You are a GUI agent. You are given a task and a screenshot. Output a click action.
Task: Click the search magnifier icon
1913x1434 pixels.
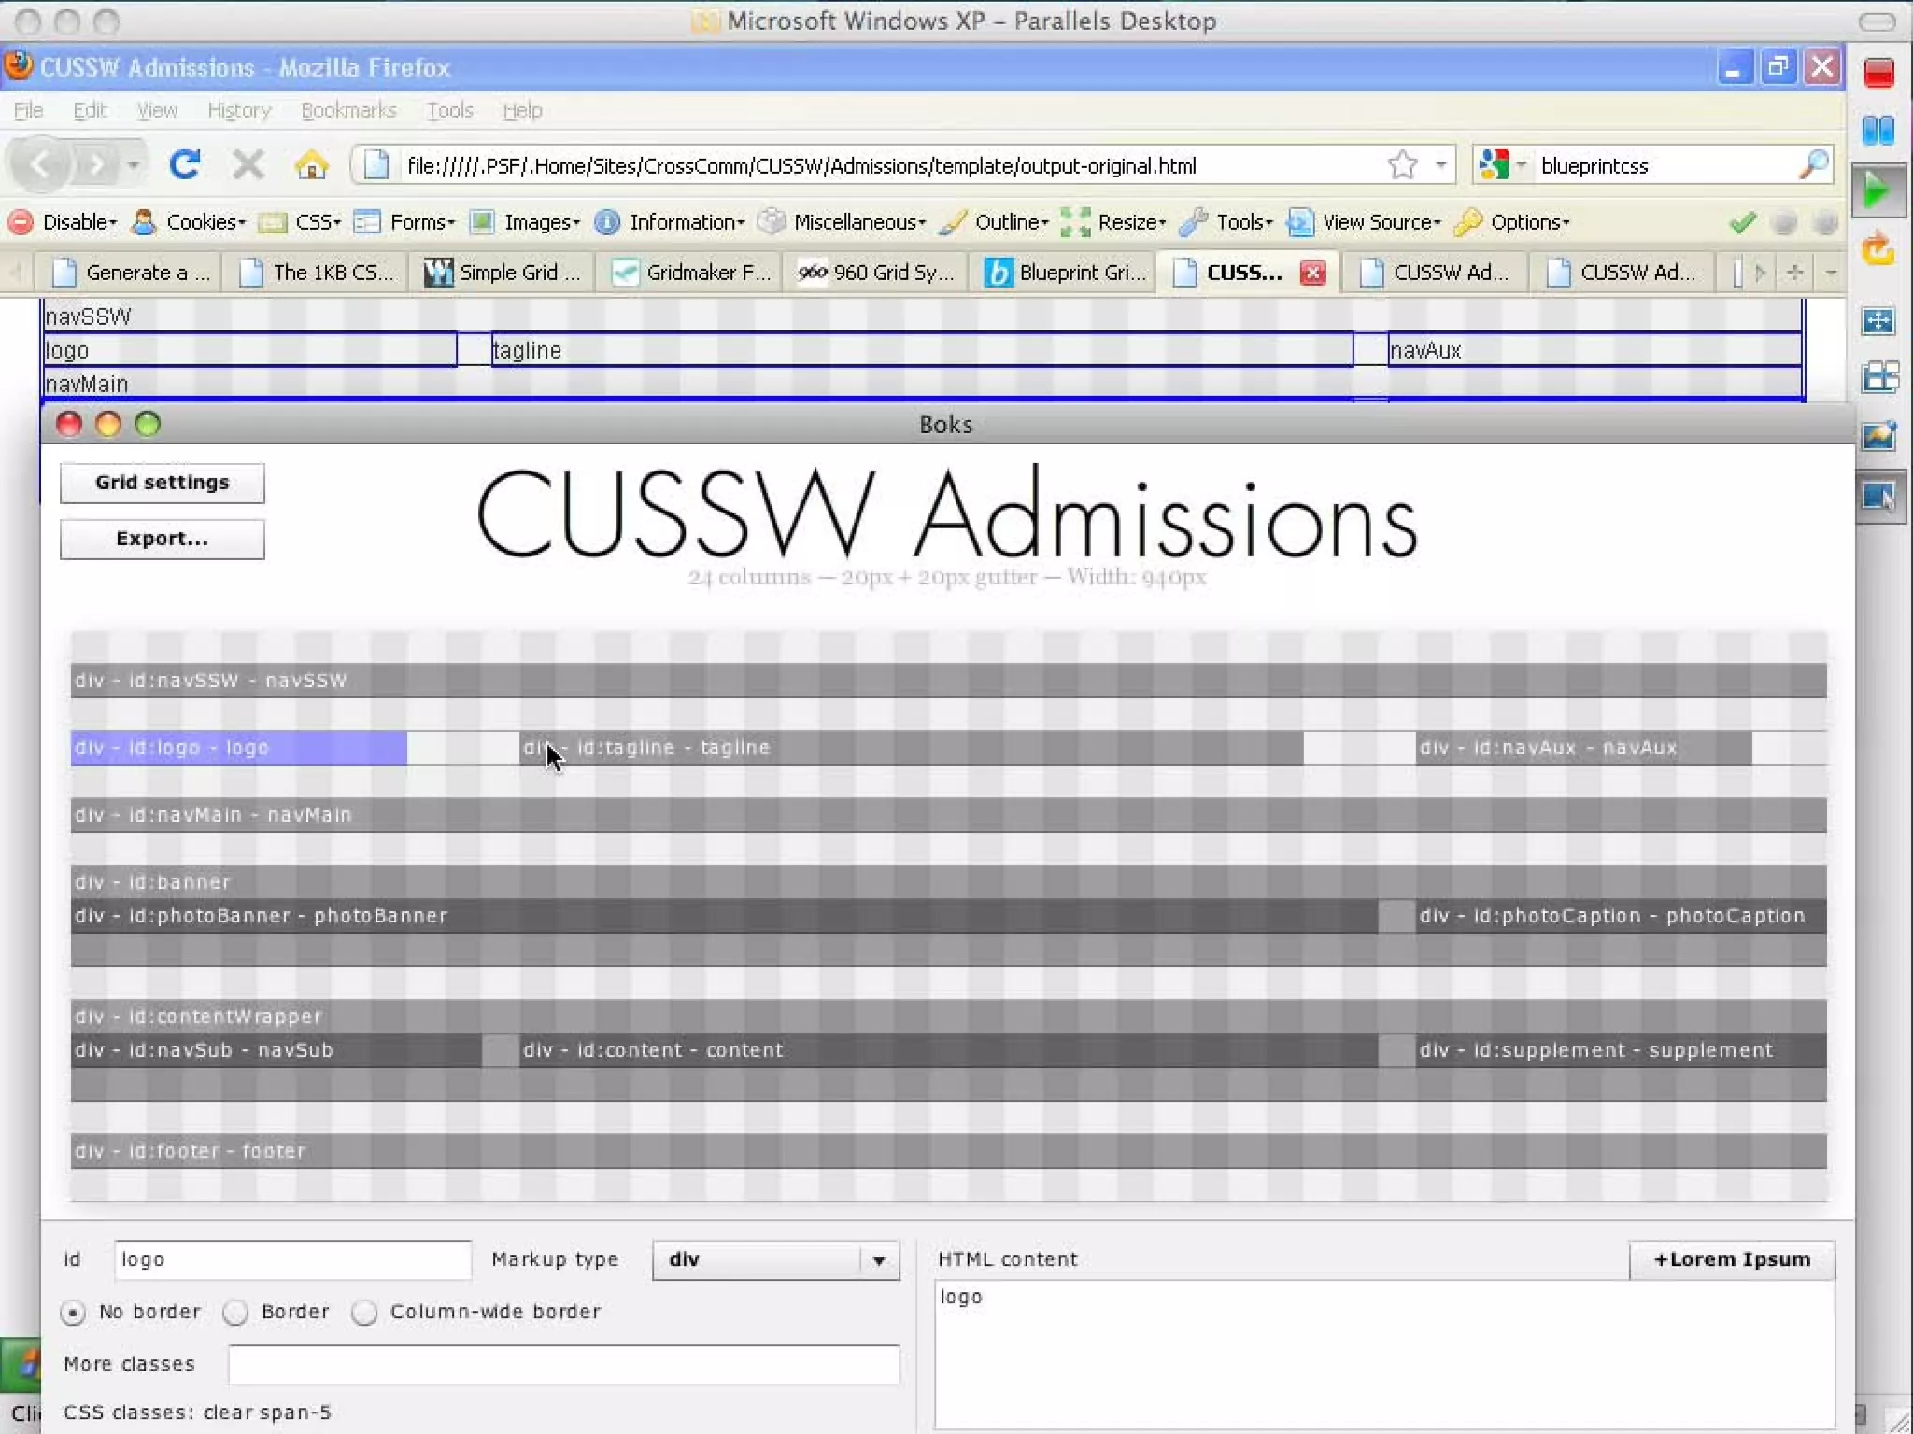coord(1812,165)
